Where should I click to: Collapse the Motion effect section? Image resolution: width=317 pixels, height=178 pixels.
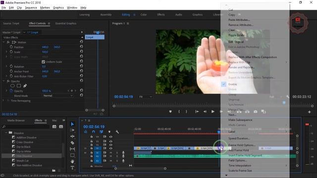pos(3,42)
